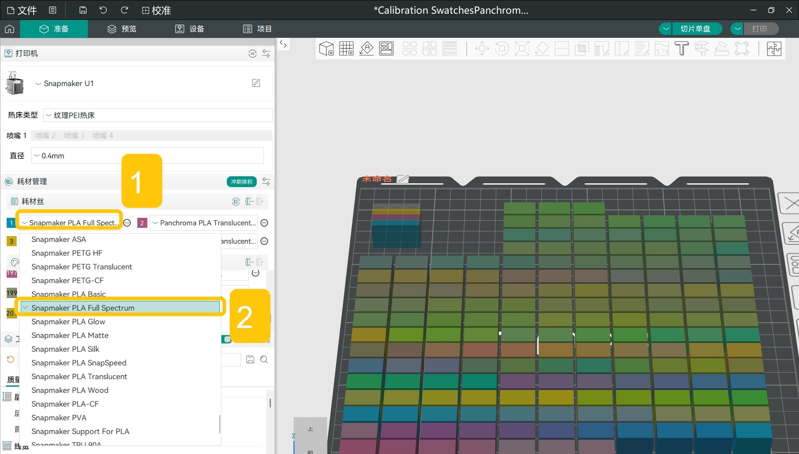Click the save project icon
Viewport: 799px width, 454px height.
83,10
